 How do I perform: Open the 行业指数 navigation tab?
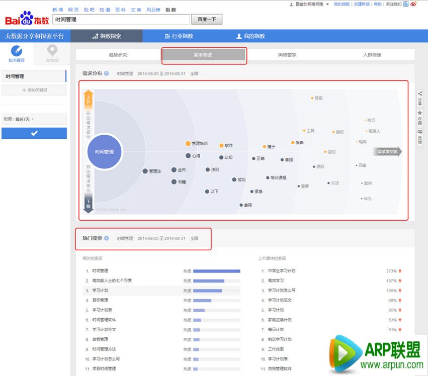(179, 36)
